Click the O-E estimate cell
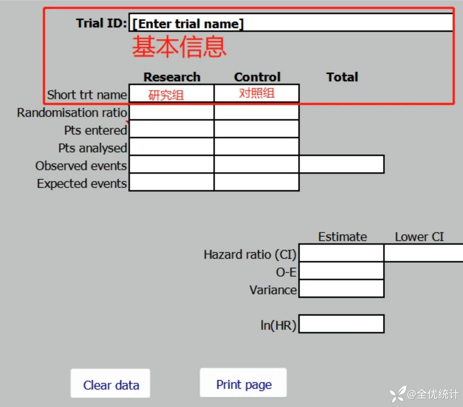Image resolution: width=463 pixels, height=407 pixels. tap(341, 271)
